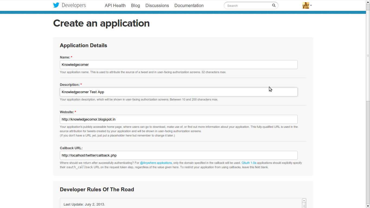Open the user avatar account menu
This screenshot has height=208, width=370.
click(x=307, y=5)
